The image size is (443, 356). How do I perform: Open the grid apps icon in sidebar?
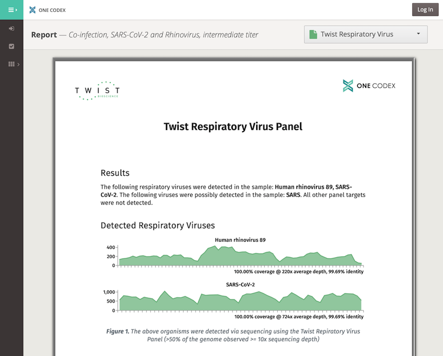(11, 64)
